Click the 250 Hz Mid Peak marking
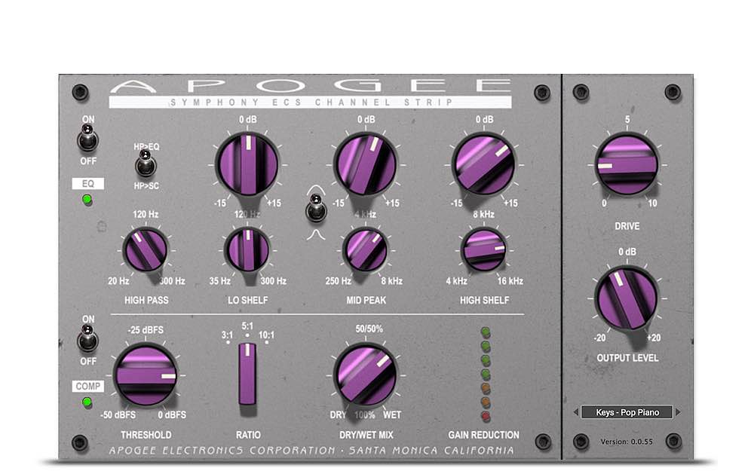The width and height of the screenshot is (754, 471). pos(338,281)
